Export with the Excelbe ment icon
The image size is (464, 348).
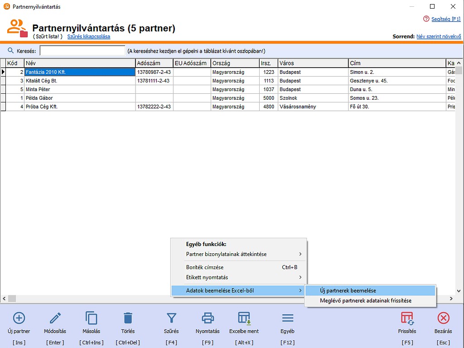coord(244,318)
